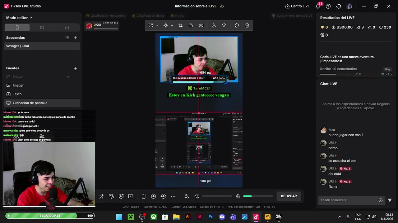Open the scale options dropdown arrow
Image resolution: width=398 pixels, height=223 pixels.
157,25
